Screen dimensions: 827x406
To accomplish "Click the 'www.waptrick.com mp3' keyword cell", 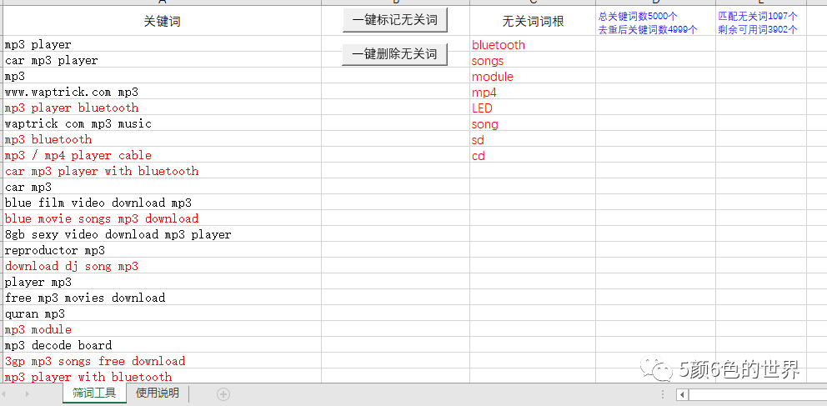I will (162, 93).
